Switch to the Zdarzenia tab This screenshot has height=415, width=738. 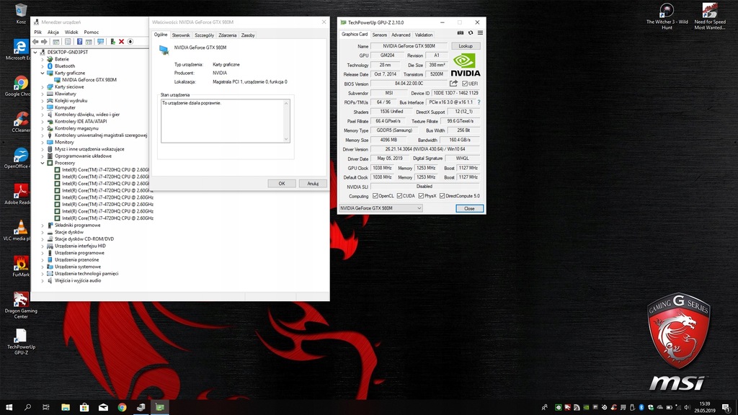[x=228, y=35]
